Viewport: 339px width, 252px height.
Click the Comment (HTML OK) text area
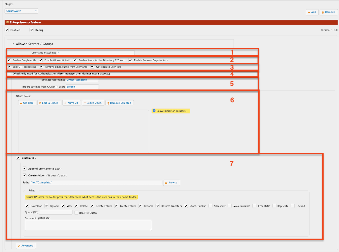click(x=88, y=225)
